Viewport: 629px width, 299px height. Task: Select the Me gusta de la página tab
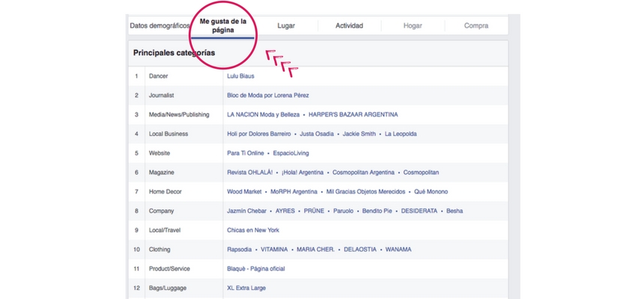click(x=222, y=25)
